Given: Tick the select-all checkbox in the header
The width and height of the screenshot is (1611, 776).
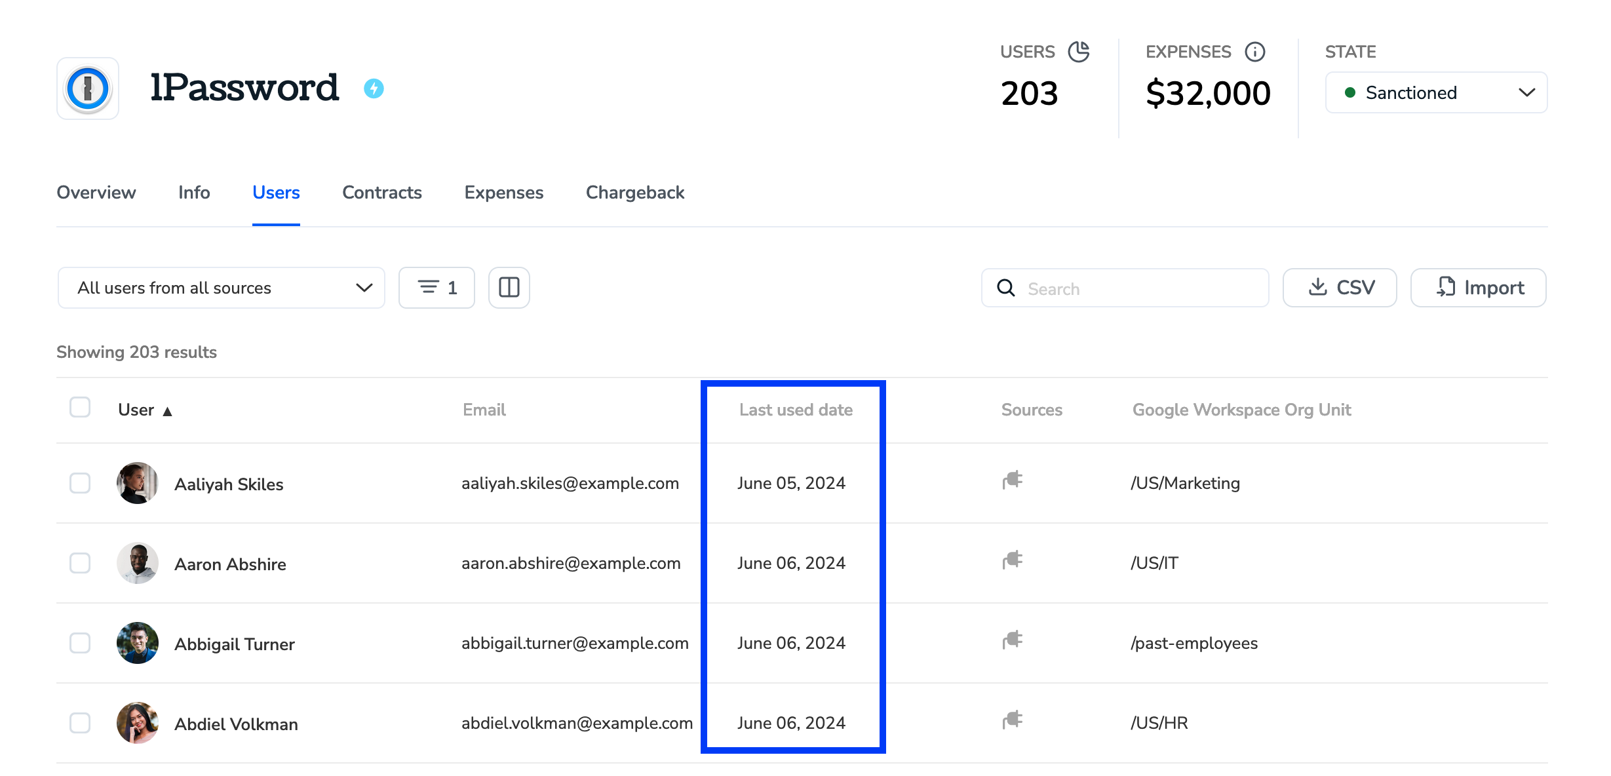Looking at the screenshot, I should coord(80,407).
